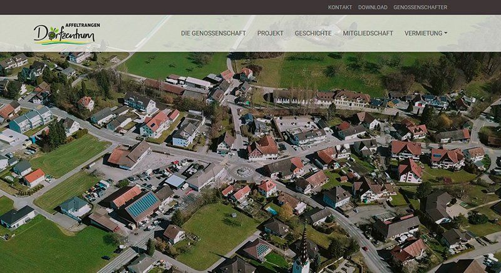Select the Mitgliedschaft menu item
Screen dimensions: 501x273
(x=368, y=33)
